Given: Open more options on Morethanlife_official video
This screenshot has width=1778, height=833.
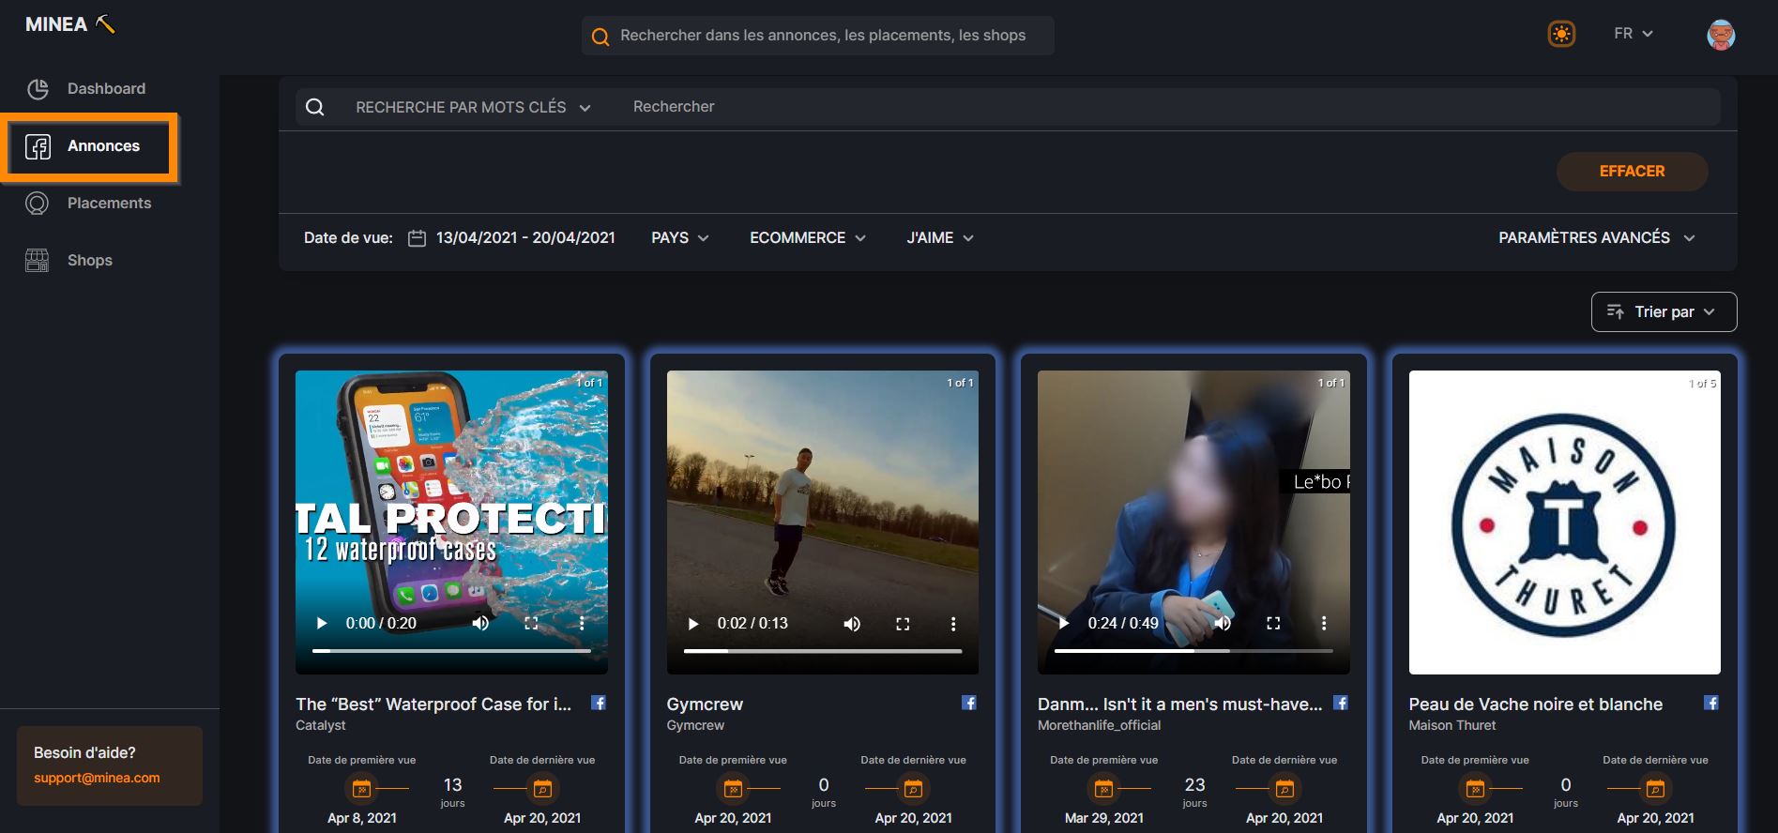Looking at the screenshot, I should coord(1324,623).
